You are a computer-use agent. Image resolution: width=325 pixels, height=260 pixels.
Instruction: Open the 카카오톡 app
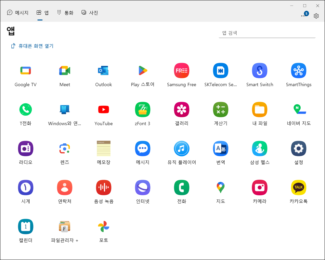click(299, 188)
